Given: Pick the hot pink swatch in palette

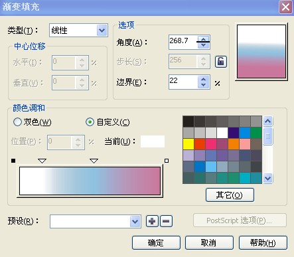Looking at the screenshot, I should click(211, 144).
